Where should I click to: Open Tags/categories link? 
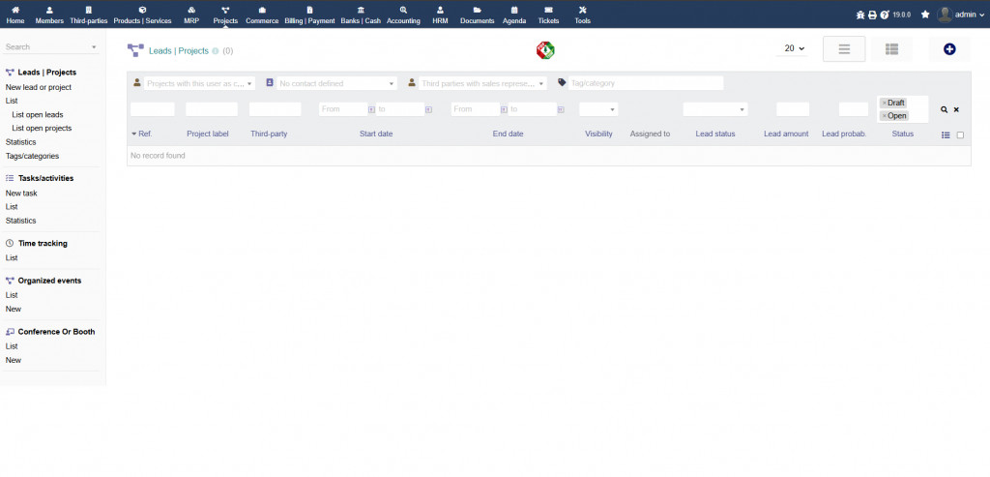point(32,156)
